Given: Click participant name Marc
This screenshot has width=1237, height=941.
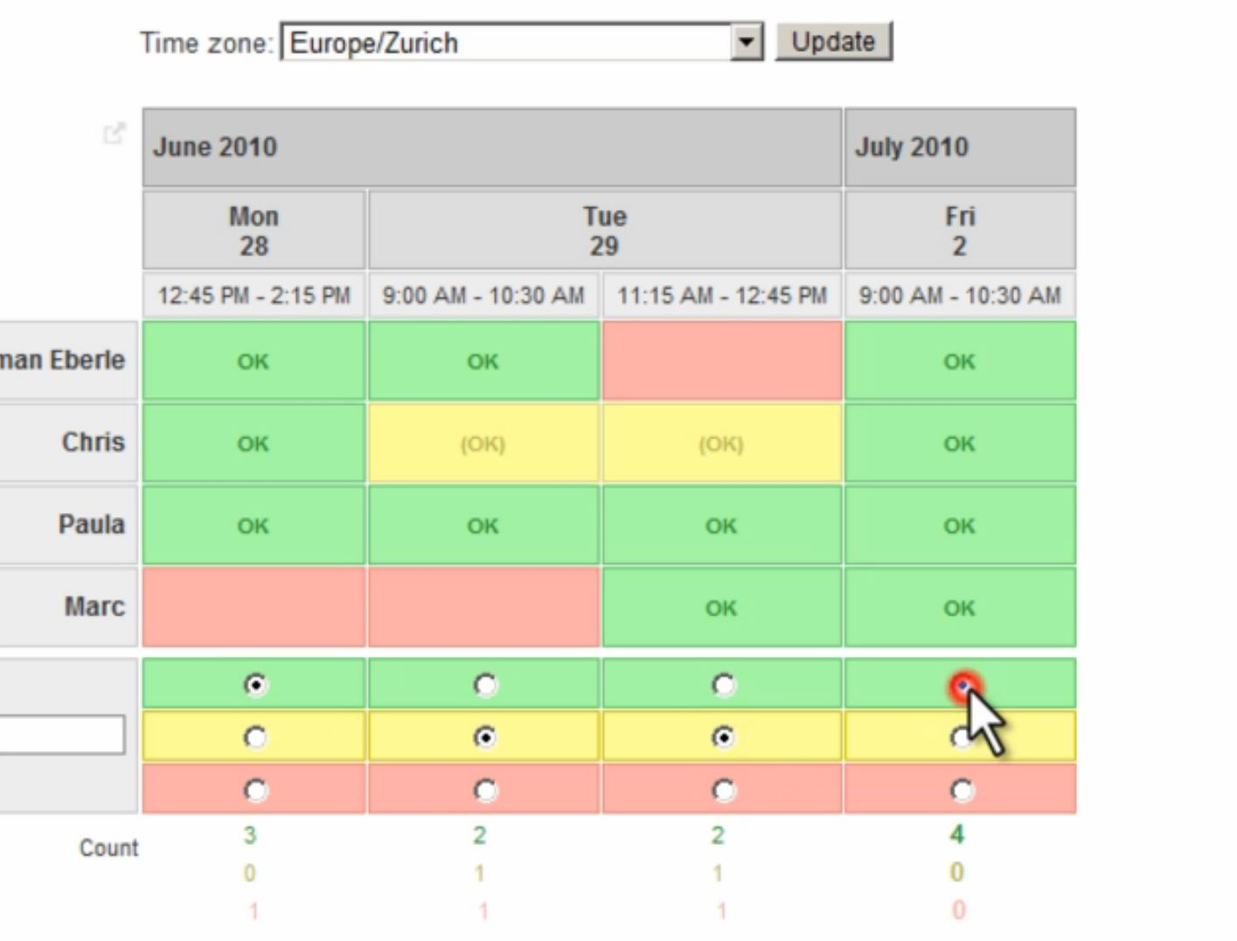Looking at the screenshot, I should 94,606.
